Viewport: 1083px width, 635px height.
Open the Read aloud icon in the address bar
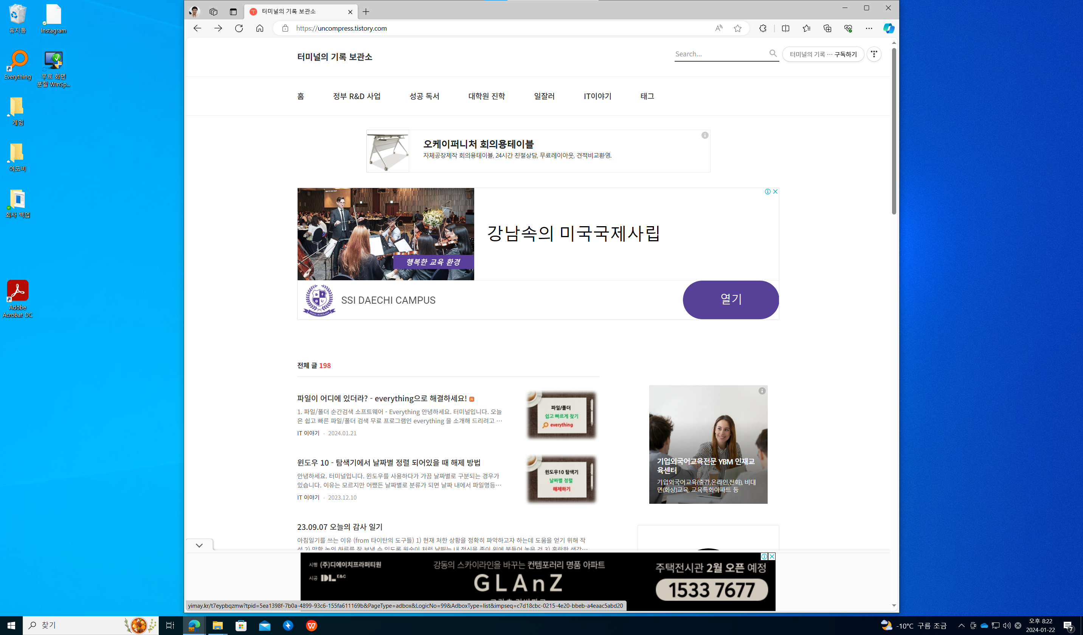click(x=718, y=28)
